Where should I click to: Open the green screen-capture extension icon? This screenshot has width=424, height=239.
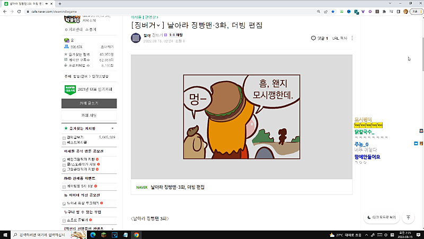pyautogui.click(x=342, y=12)
